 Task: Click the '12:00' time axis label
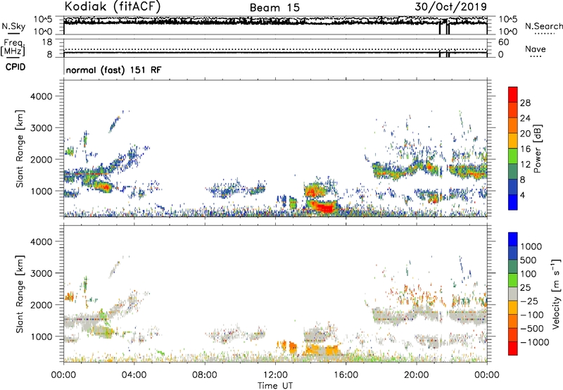coord(275,375)
